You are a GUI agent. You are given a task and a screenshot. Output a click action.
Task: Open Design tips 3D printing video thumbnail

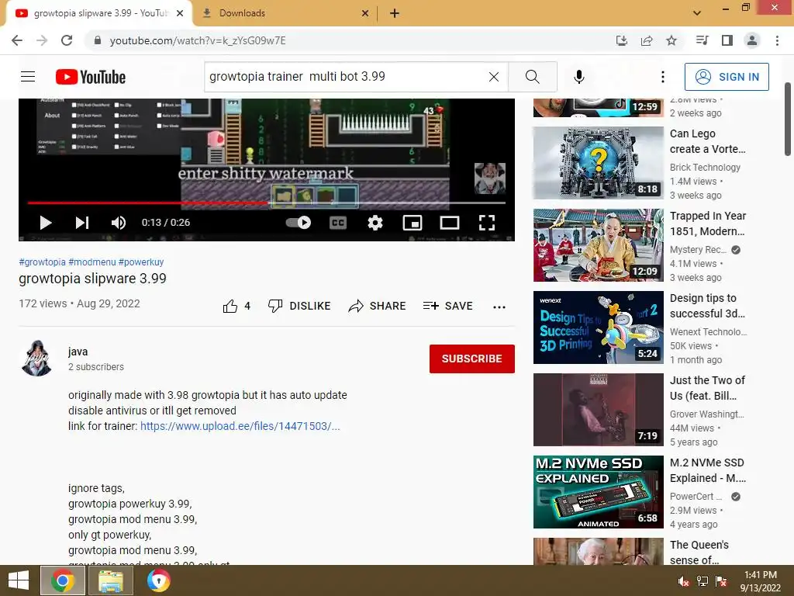598,327
